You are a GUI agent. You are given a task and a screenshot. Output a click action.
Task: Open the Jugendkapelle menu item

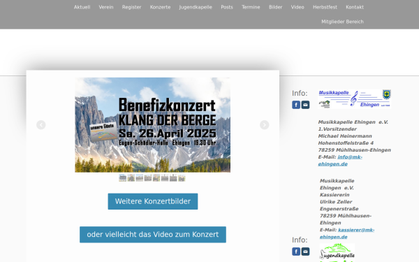coord(196,7)
